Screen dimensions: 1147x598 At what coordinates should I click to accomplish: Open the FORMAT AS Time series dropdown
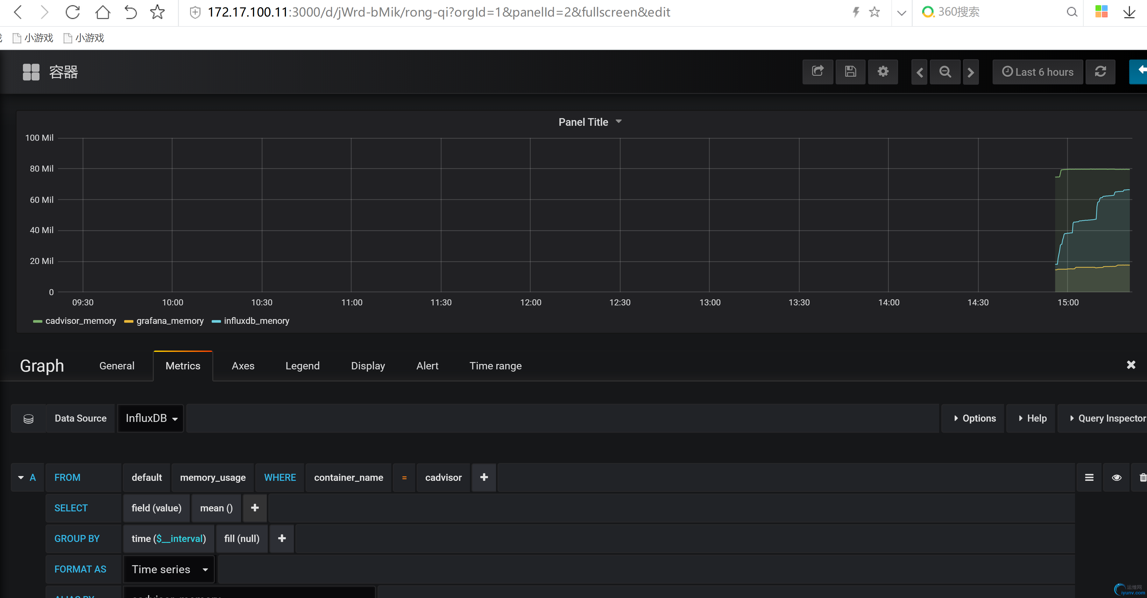(x=169, y=569)
